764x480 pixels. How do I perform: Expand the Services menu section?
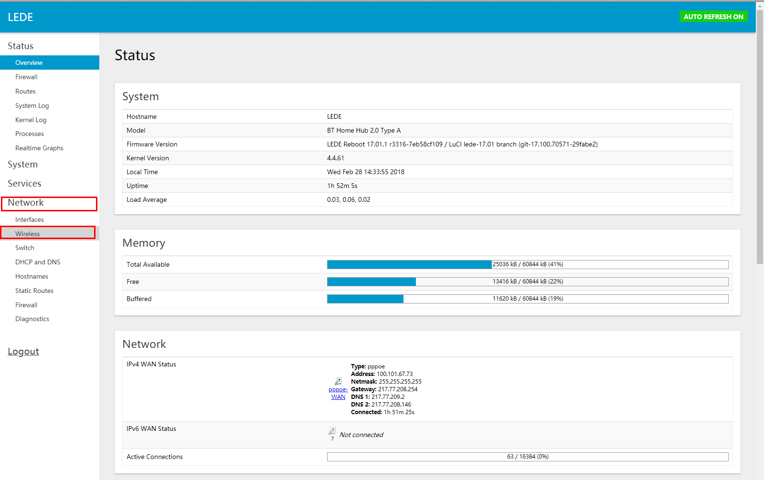click(24, 184)
